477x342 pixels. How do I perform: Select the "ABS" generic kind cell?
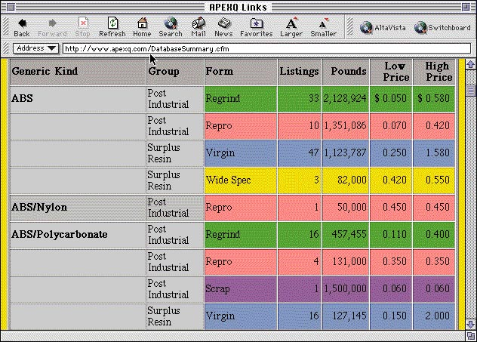click(78, 99)
